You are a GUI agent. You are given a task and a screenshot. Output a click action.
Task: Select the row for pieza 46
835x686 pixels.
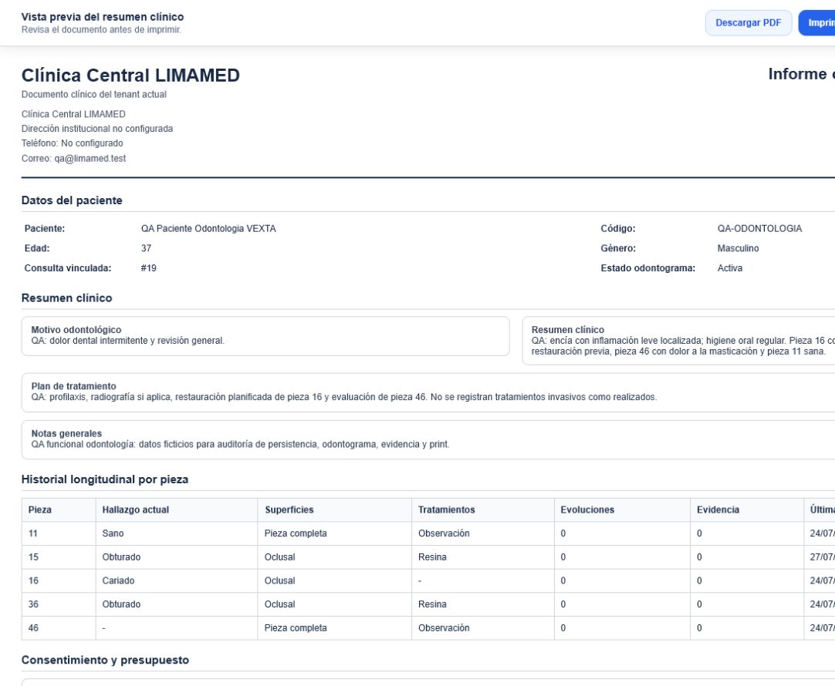(428, 628)
